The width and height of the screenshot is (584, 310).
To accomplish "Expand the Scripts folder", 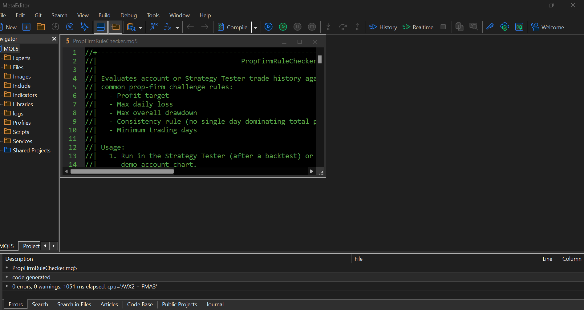I will [17, 132].
